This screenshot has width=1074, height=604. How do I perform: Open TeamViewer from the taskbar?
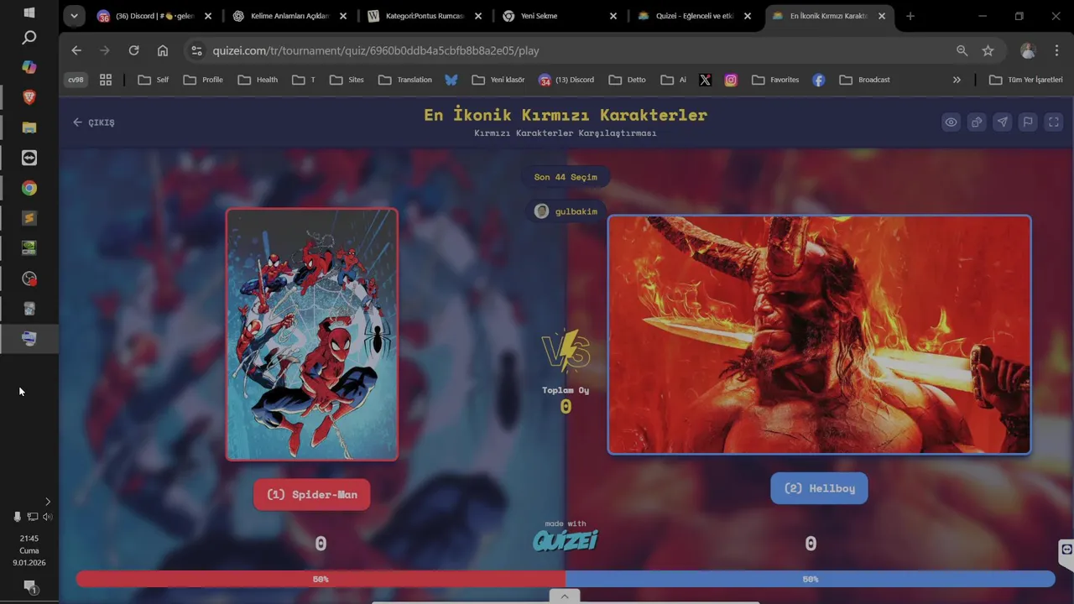pos(29,158)
